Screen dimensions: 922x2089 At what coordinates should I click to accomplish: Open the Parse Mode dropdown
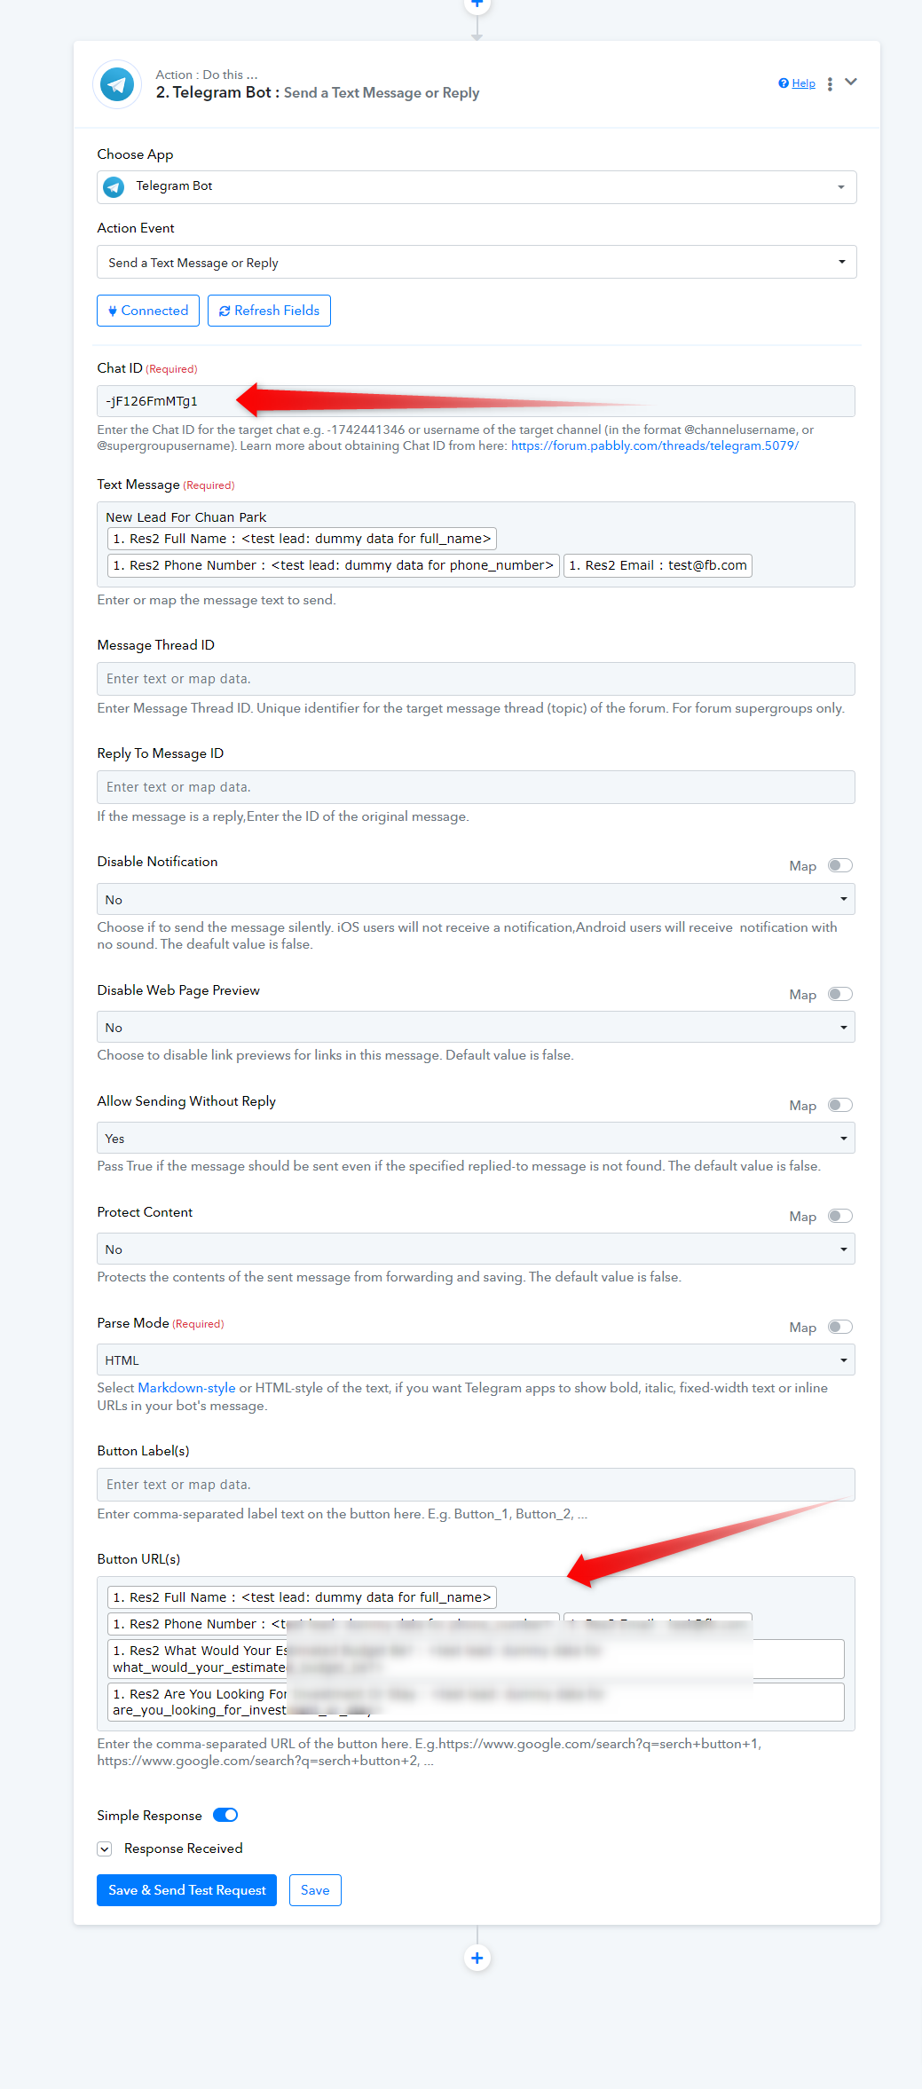[x=476, y=1360]
